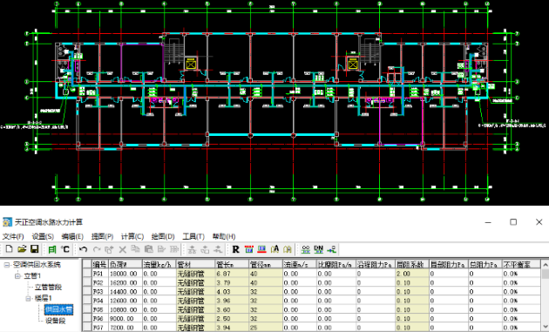Click the New file icon in toolbar
The height and width of the screenshot is (332, 549).
click(10, 249)
